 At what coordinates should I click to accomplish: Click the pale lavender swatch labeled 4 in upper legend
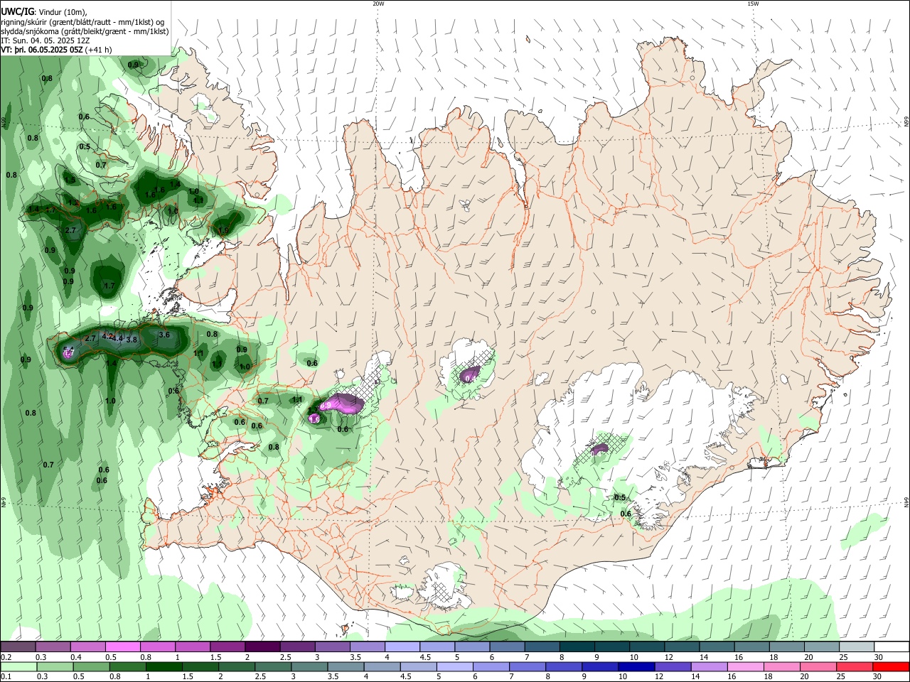[x=402, y=646]
